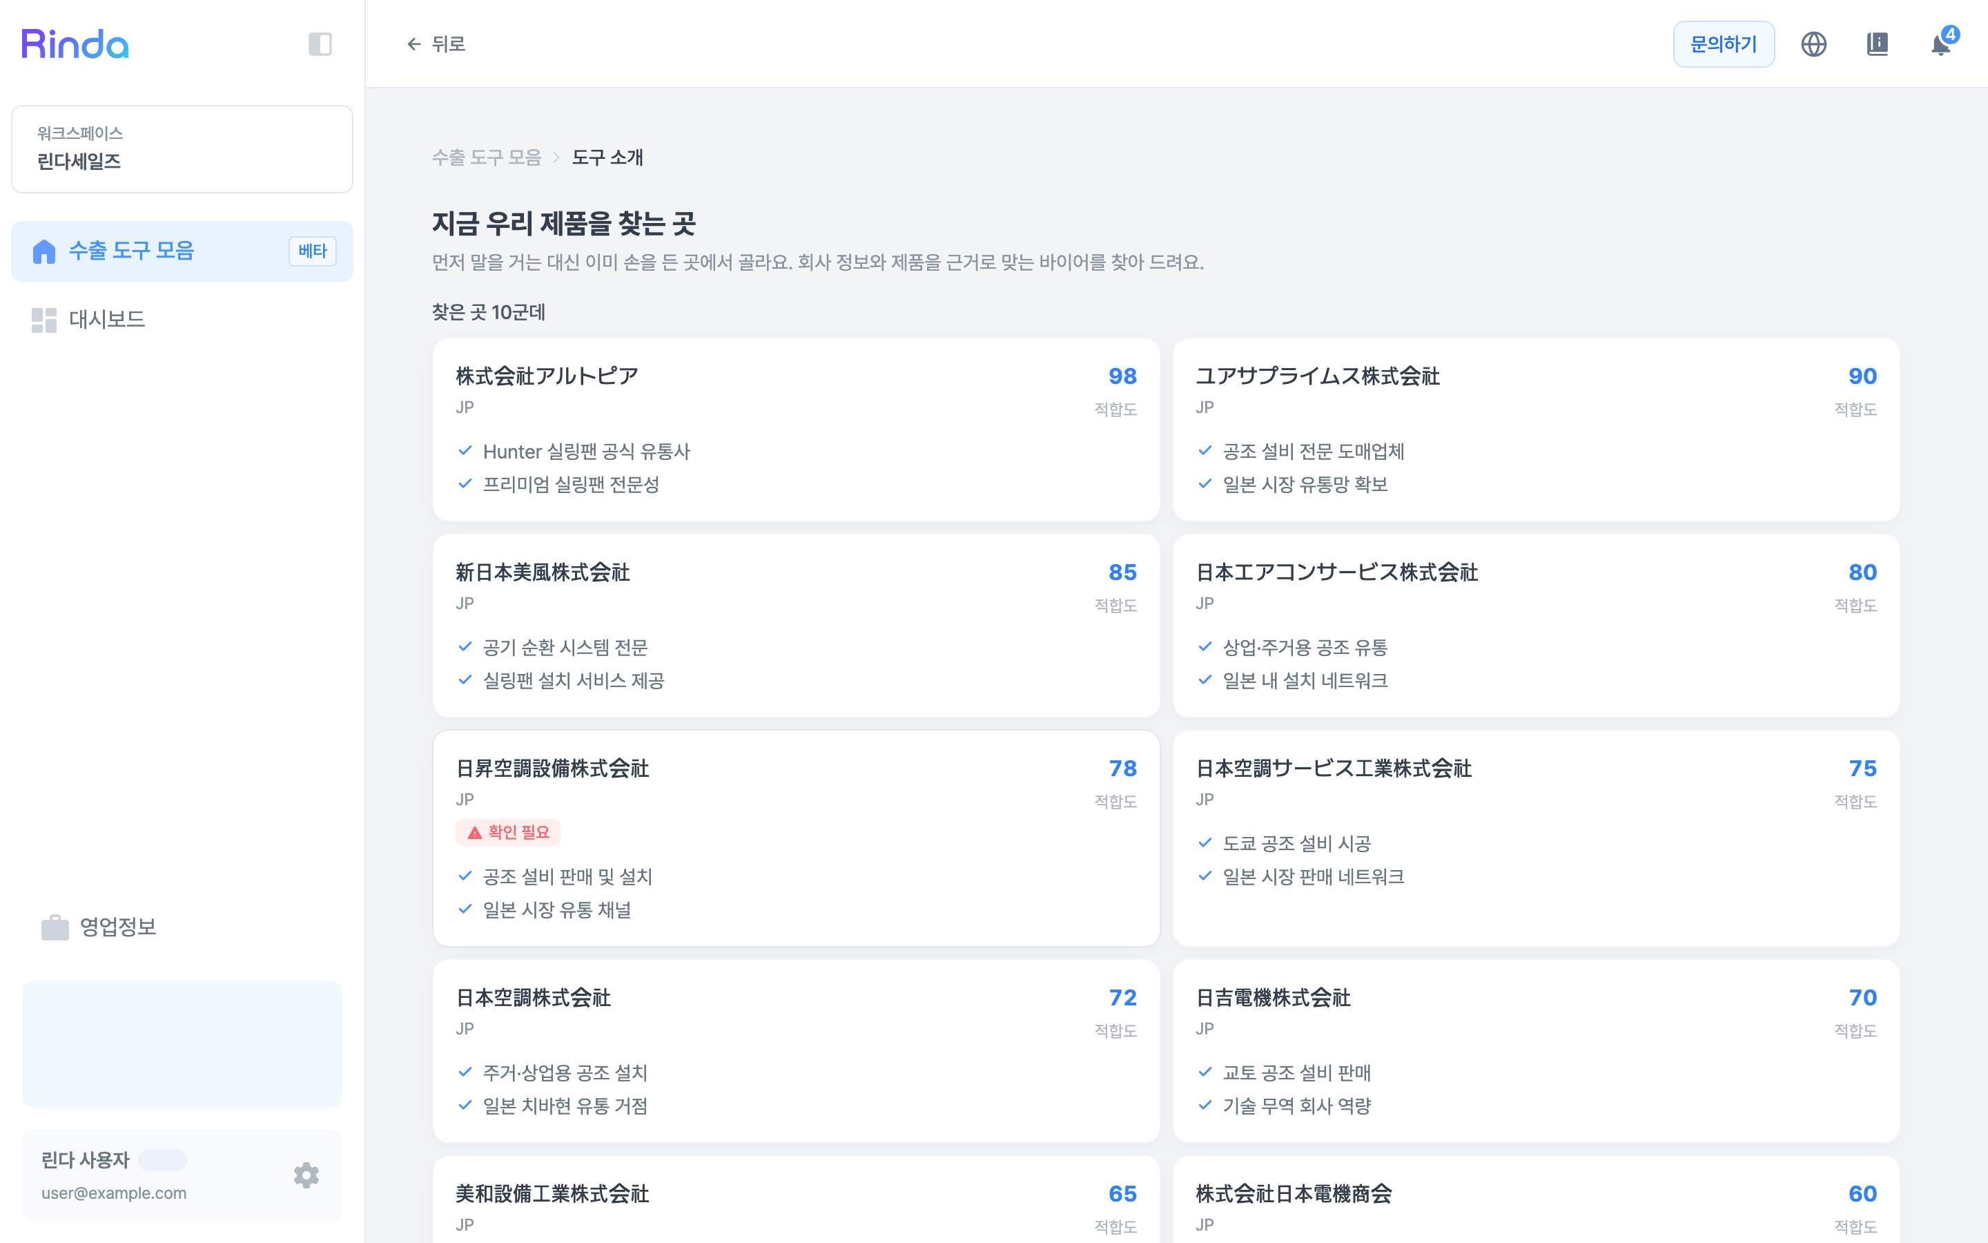Viewport: 1988px width, 1243px height.
Task: Click the 문의하기 button
Action: 1724,44
